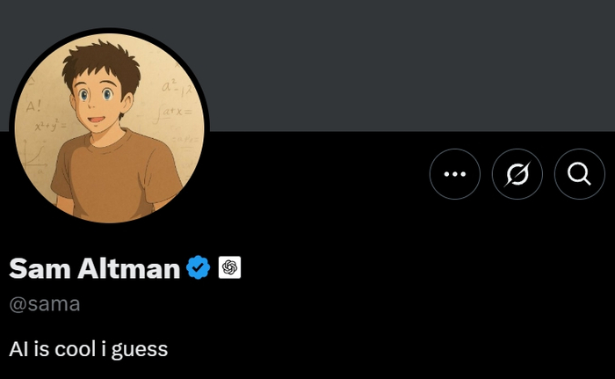Click the search magnifying glass icon

click(579, 174)
